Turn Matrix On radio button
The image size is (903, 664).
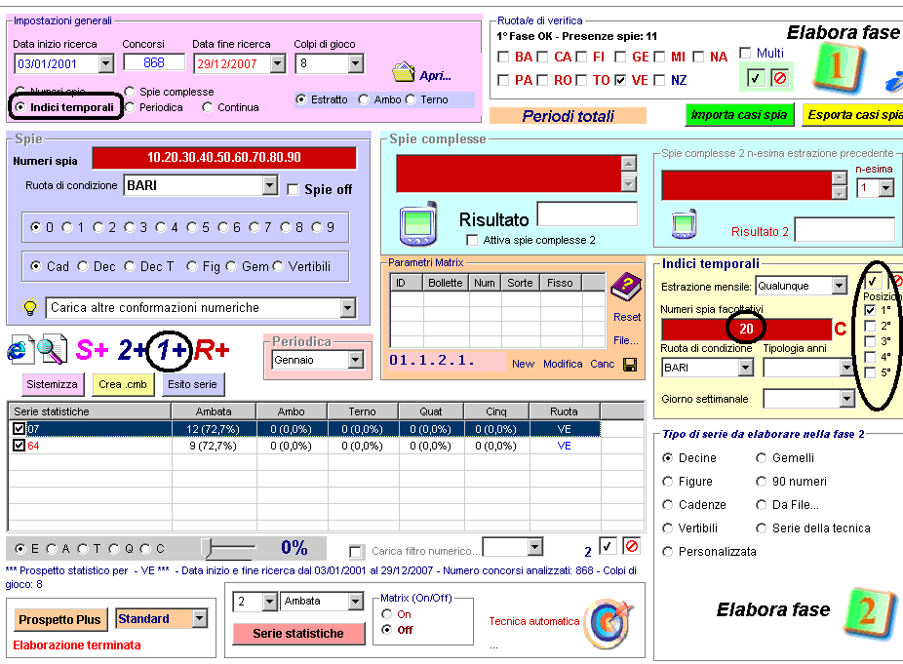(386, 614)
